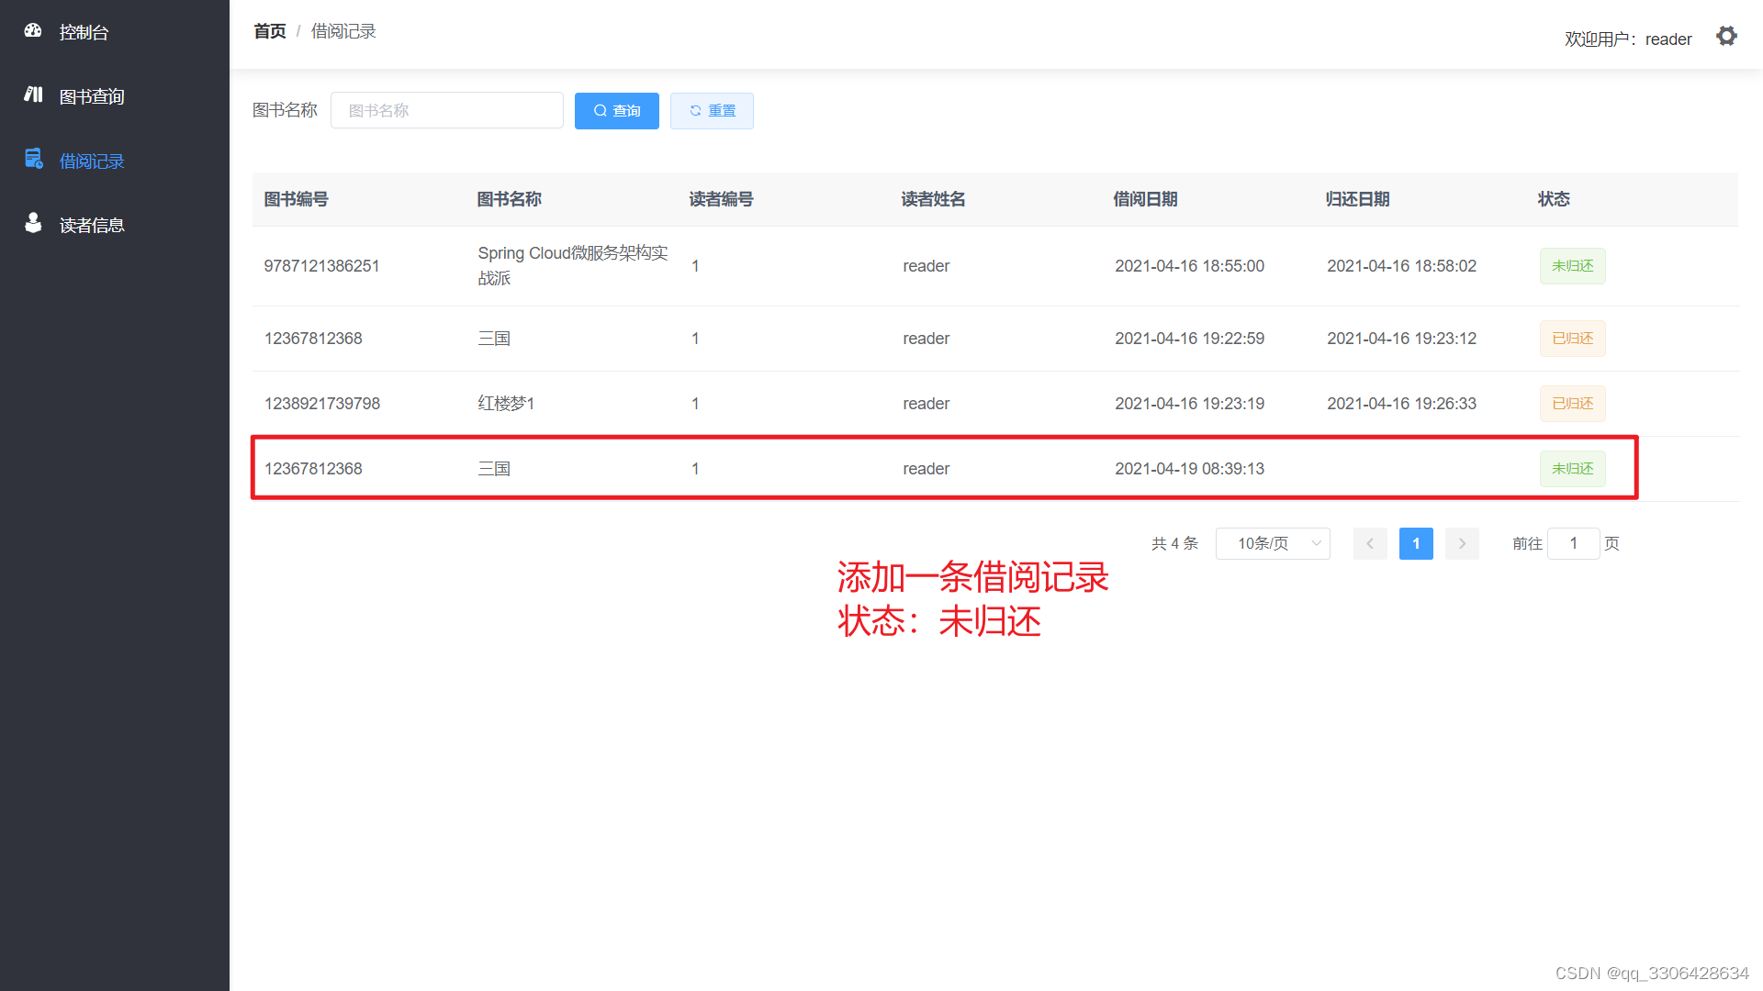The width and height of the screenshot is (1763, 991).
Task: Click 已归还 tag in the 19:22:59 row
Action: click(1573, 339)
